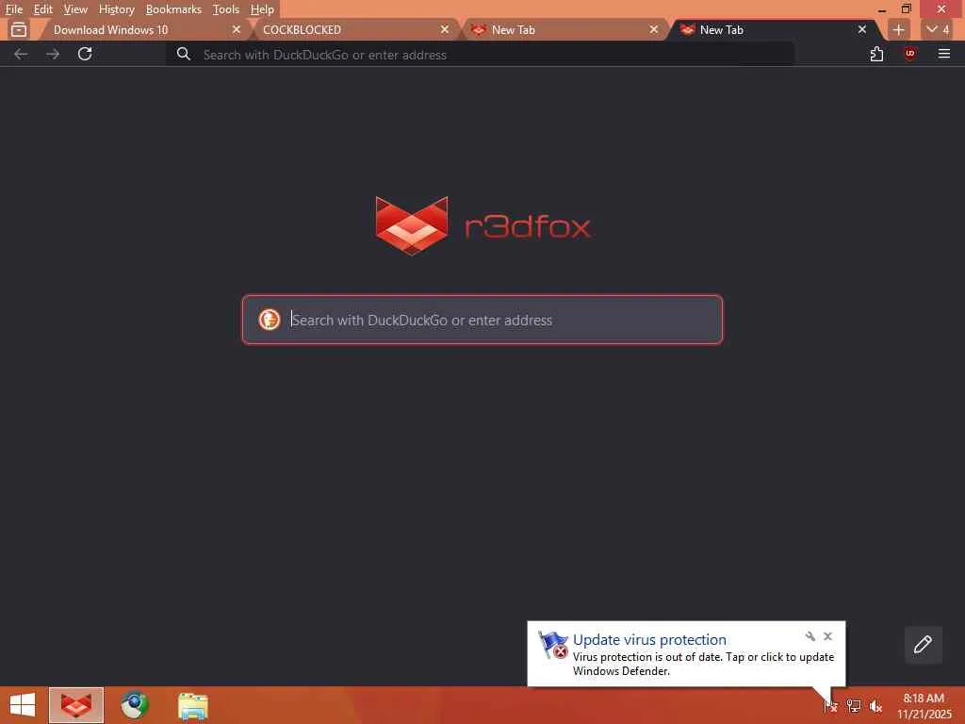Open the History menu
The width and height of the screenshot is (965, 724).
[x=116, y=9]
